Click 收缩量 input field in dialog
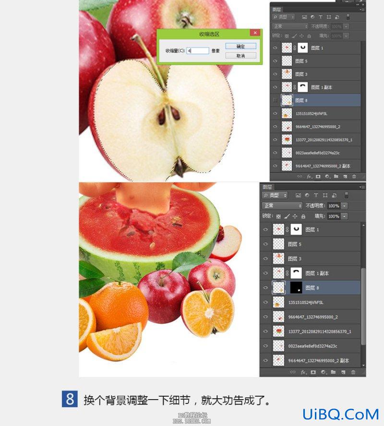 point(198,50)
